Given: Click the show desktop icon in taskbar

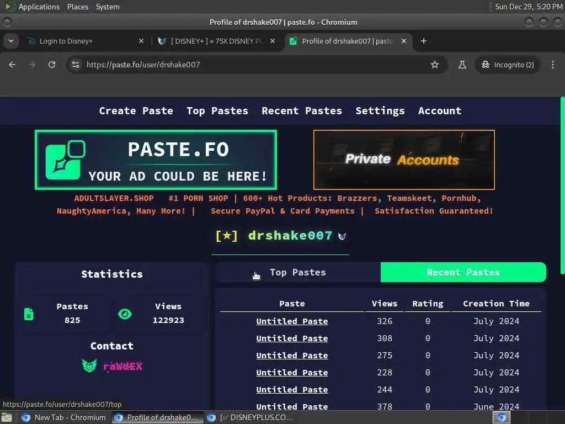Looking at the screenshot, I should coord(7,418).
